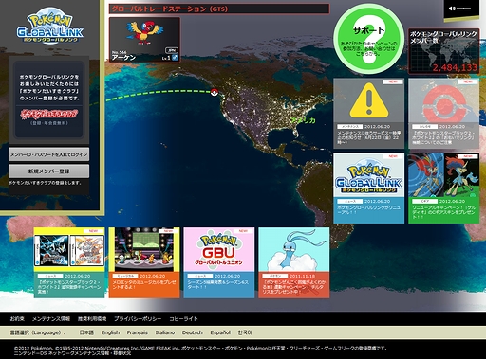Switch language to Español
Viewport: 486px width, 359px height.
point(220,332)
